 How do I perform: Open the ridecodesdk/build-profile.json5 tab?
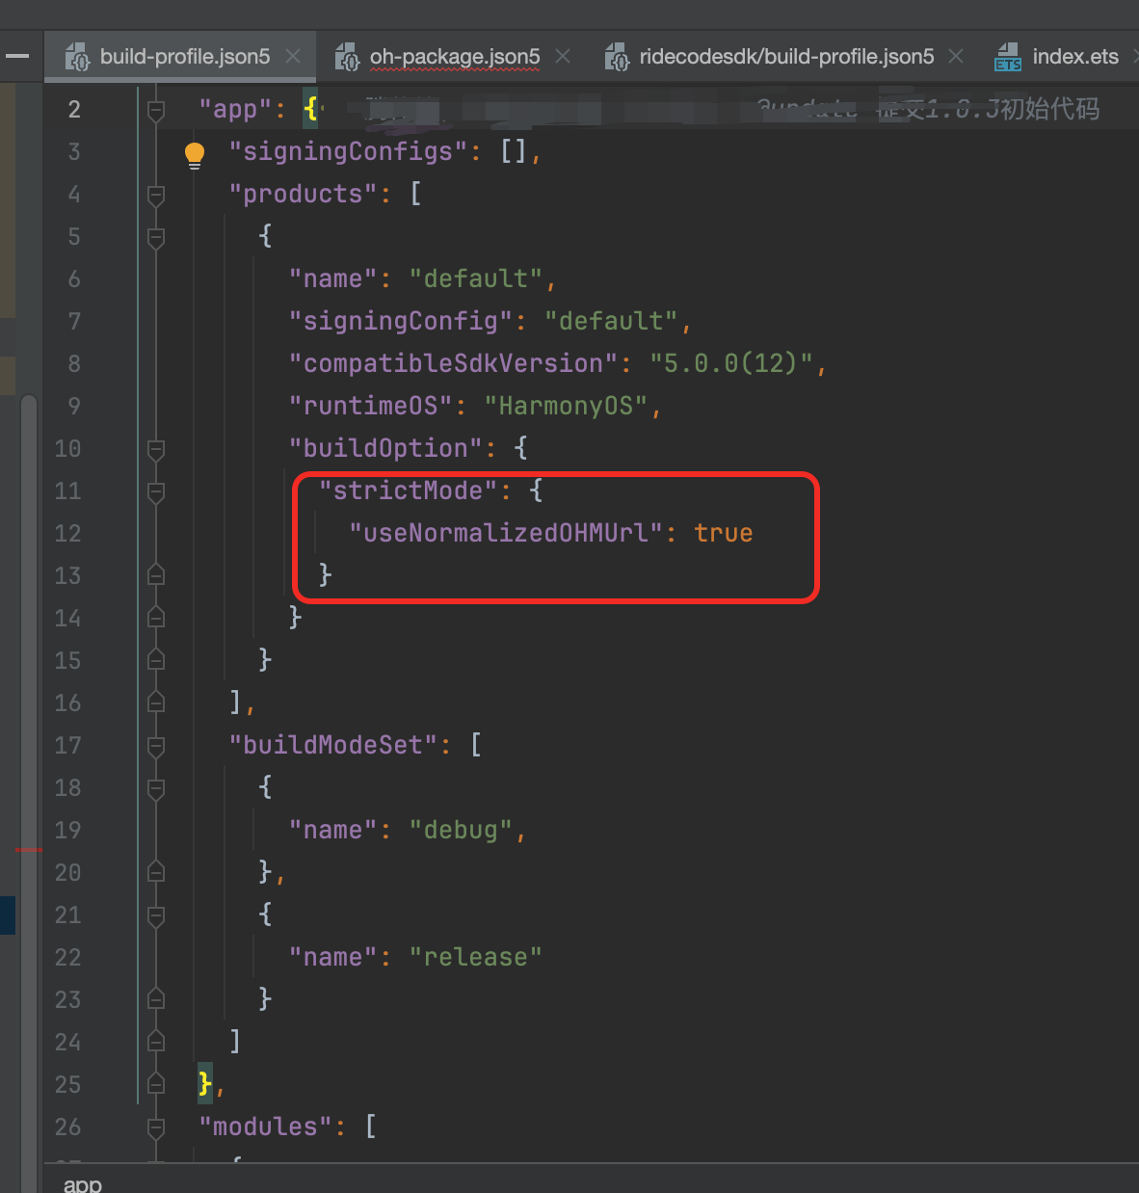click(786, 57)
